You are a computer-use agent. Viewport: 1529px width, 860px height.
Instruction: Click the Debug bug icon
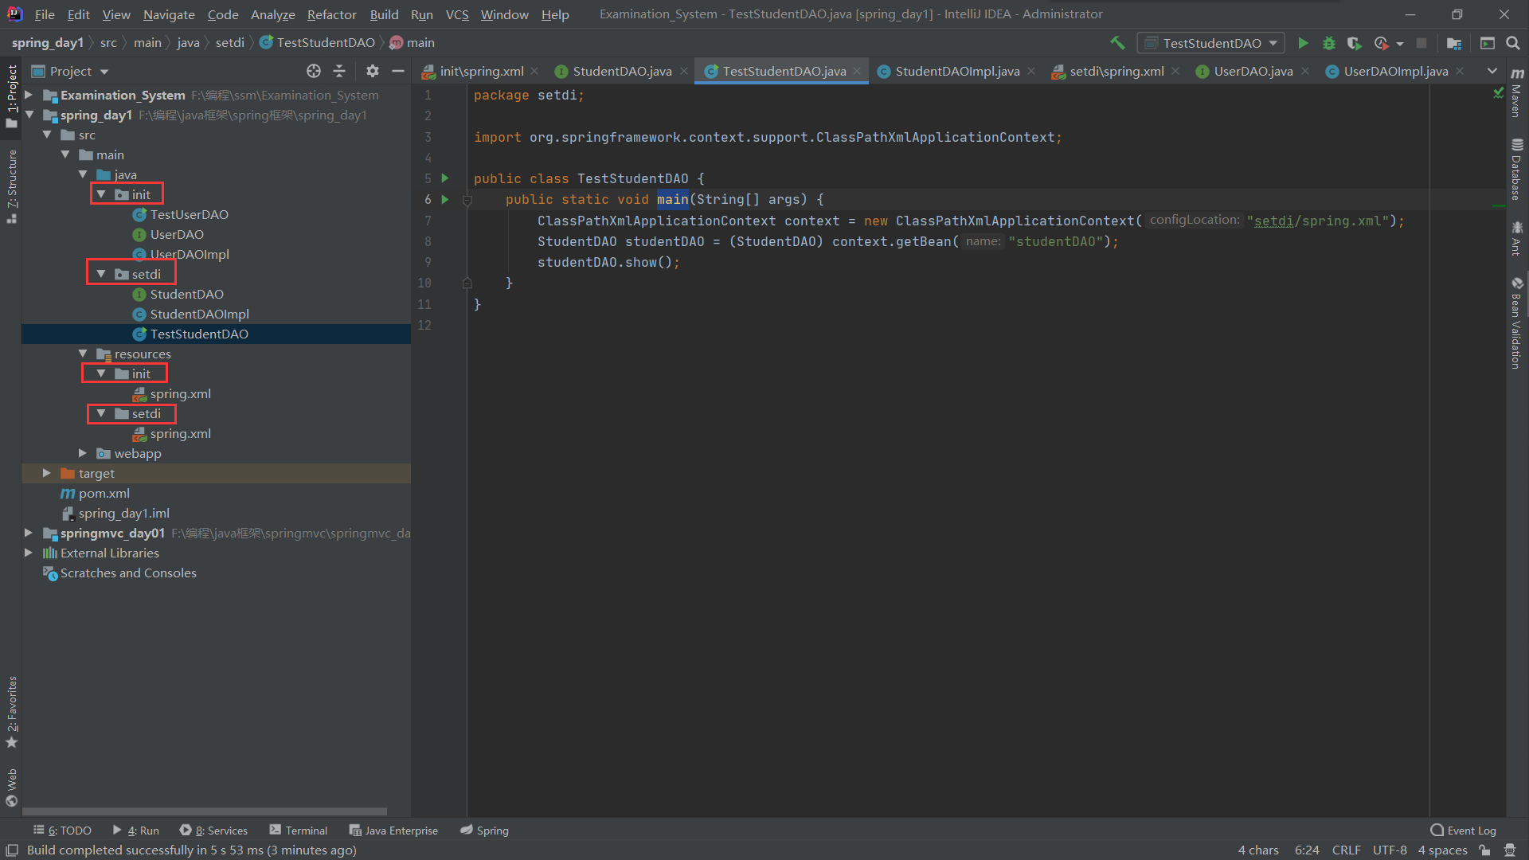click(x=1328, y=43)
